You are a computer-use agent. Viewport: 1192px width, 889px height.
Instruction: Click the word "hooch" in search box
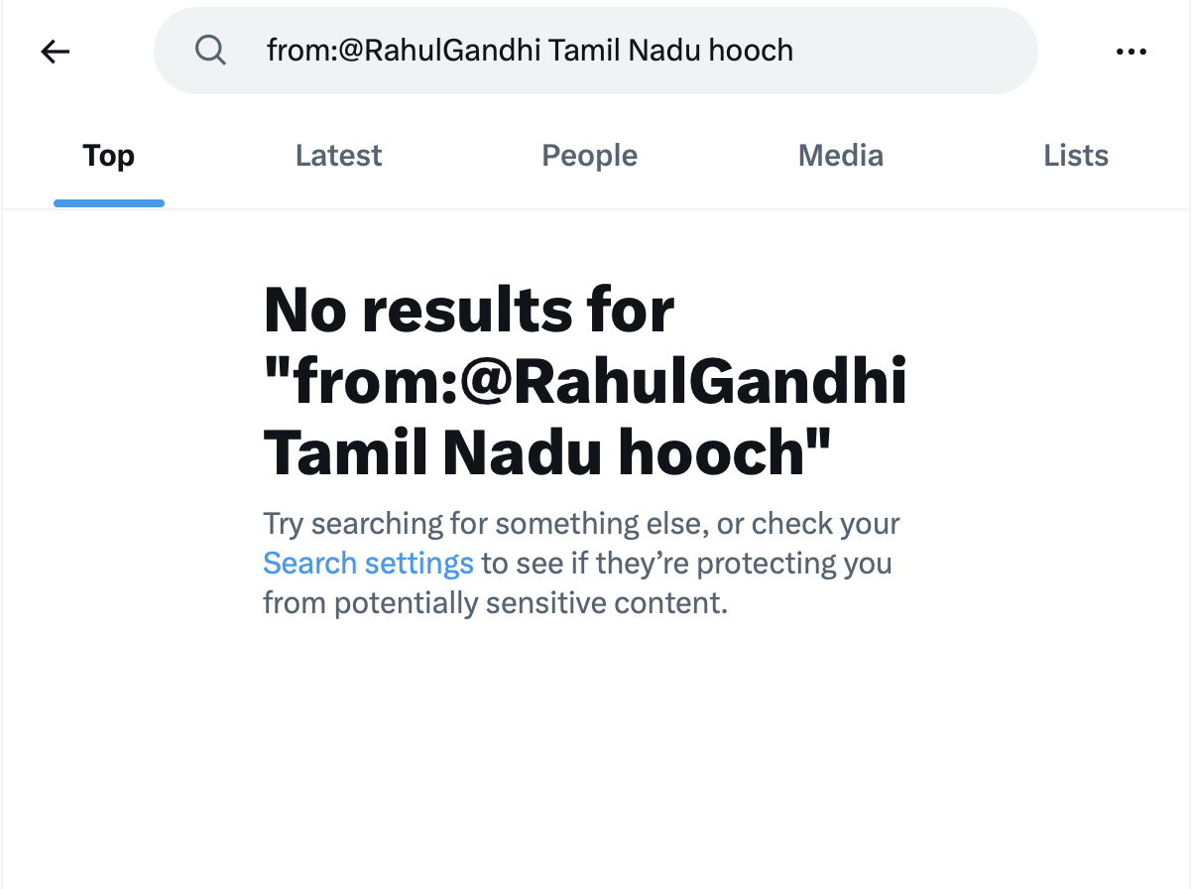point(751,51)
